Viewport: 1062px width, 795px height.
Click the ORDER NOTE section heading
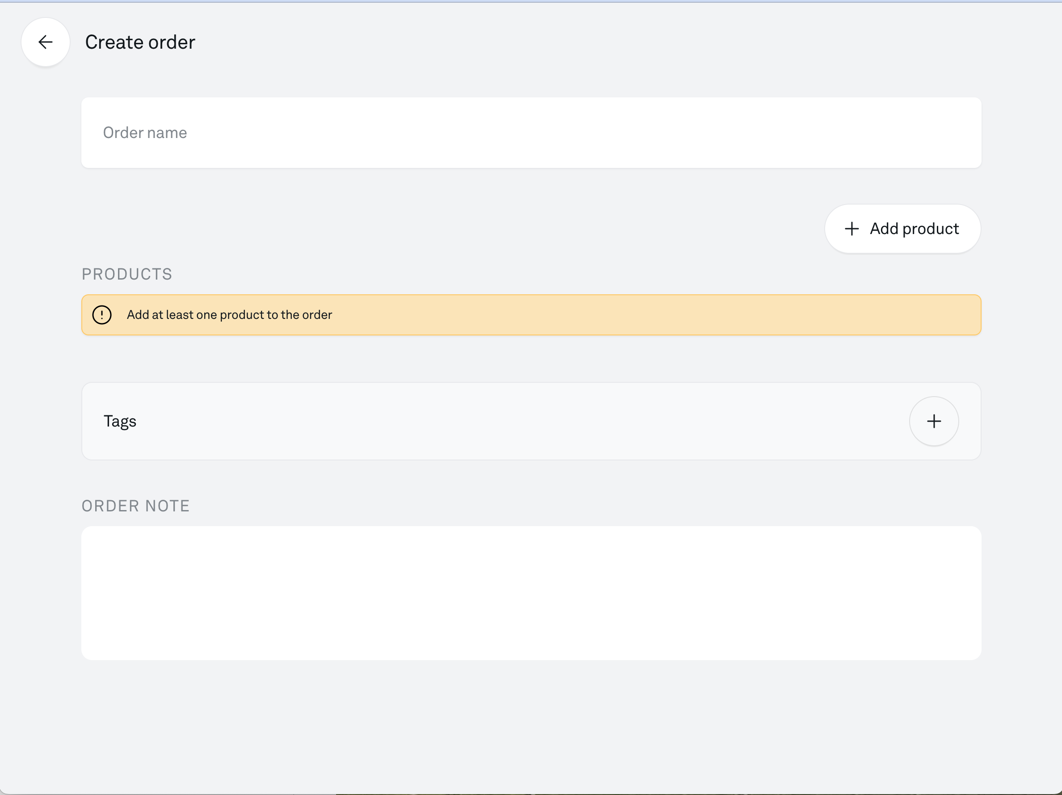[135, 506]
